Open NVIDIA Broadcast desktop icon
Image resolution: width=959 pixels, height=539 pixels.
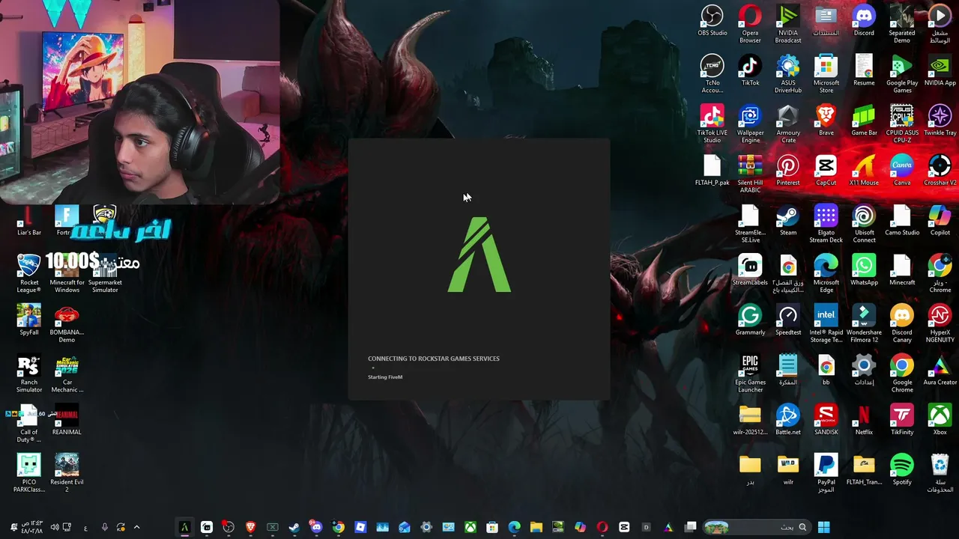[788, 24]
